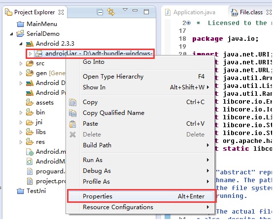
Task: Switch to the Application.java tab
Action: (x=191, y=12)
